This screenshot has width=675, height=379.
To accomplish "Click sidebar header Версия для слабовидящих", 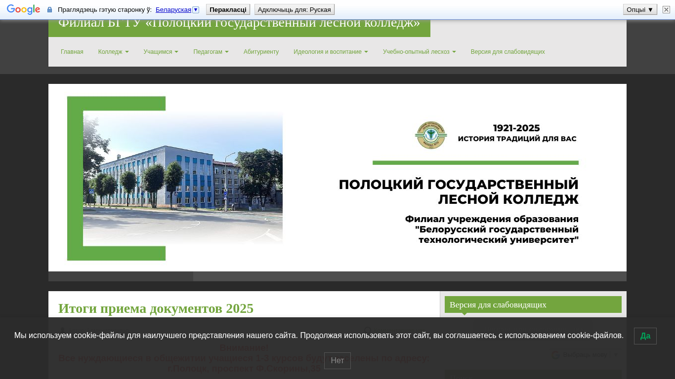I will [x=533, y=304].
